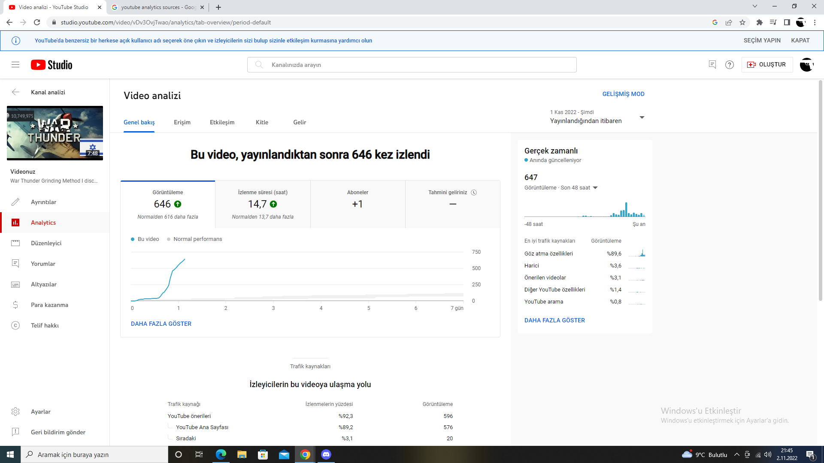Click the Göz atma özellikleri traffic source row
The width and height of the screenshot is (824, 463).
tap(585, 254)
